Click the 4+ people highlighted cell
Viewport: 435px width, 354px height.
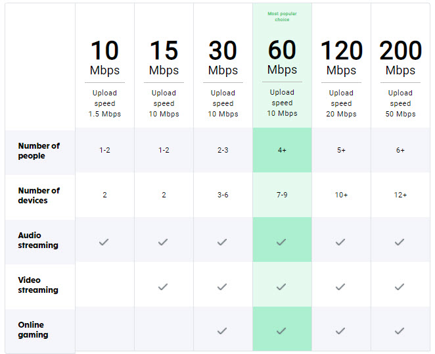[x=281, y=150]
